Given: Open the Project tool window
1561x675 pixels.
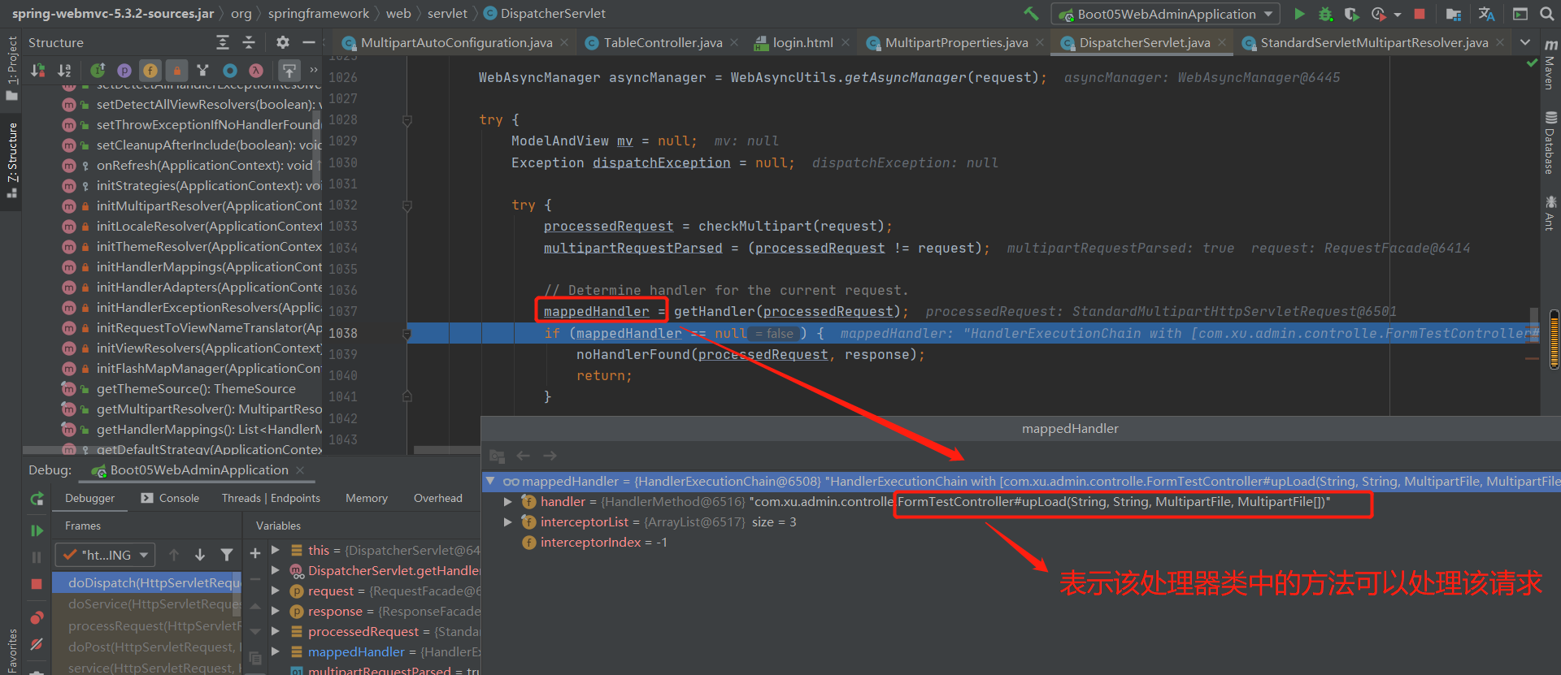Looking at the screenshot, I should 11,68.
